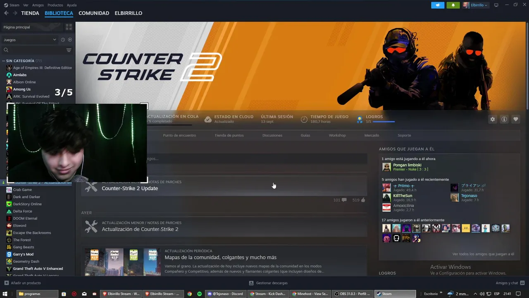Select Albion Online in the game list
Viewport: 529px width, 298px height.
click(x=24, y=82)
